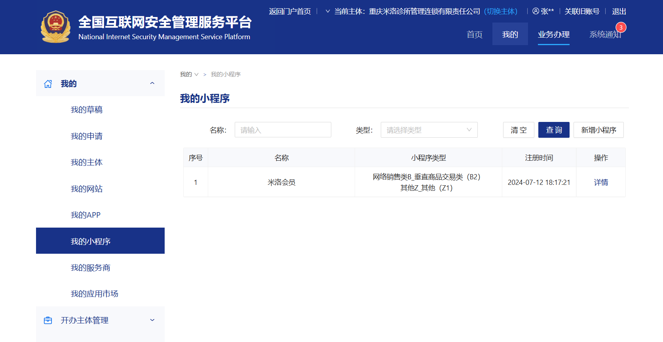
Task: Open the dropdown arrow before 当前主体
Action: click(x=328, y=11)
